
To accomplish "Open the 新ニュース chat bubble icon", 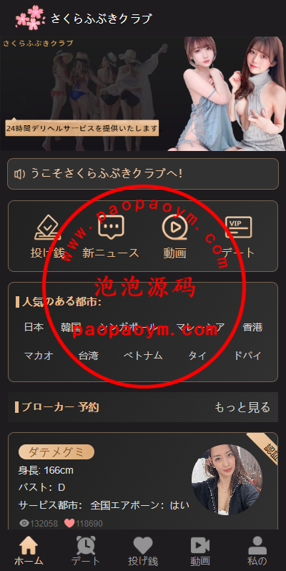I will point(111,228).
